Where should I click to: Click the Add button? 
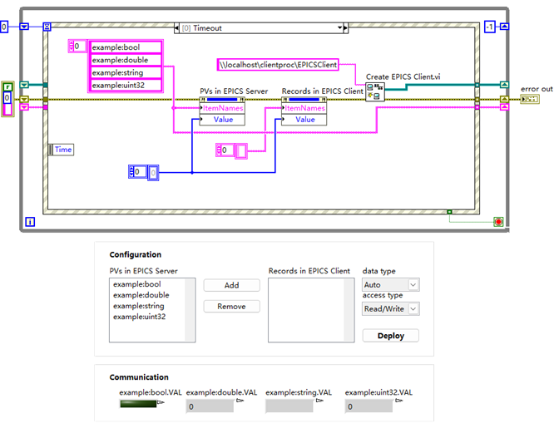point(232,285)
